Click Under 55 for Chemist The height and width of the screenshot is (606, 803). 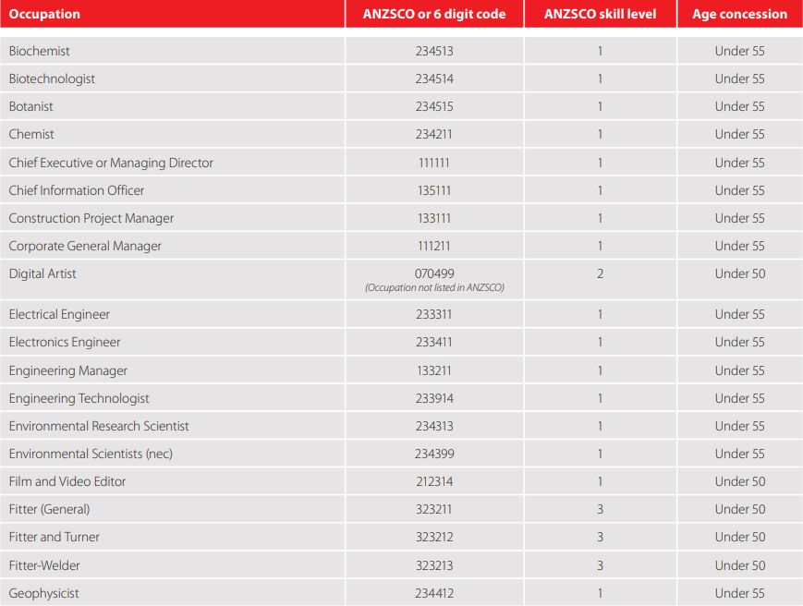click(x=739, y=134)
